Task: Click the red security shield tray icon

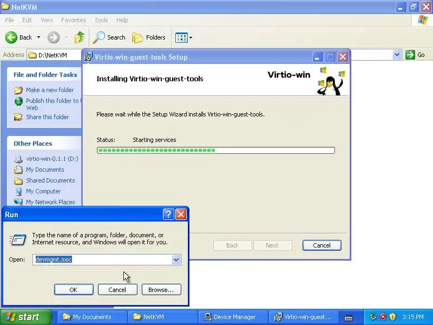Action: (383, 317)
